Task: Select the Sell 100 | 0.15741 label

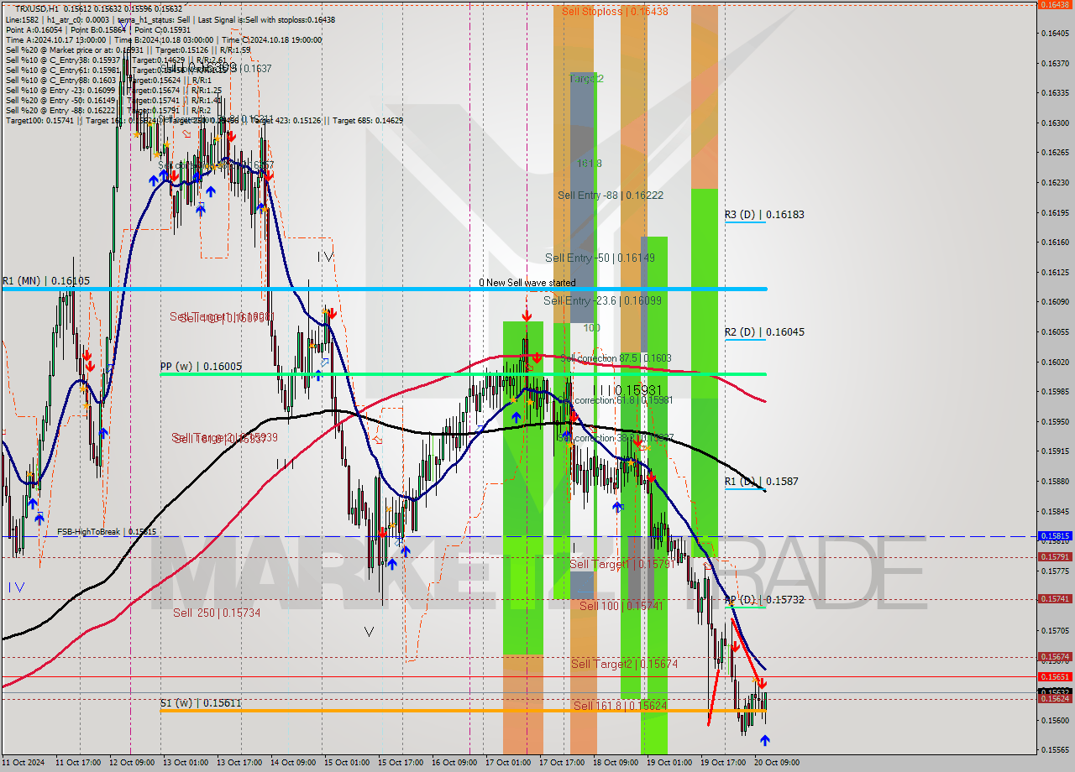Action: click(621, 606)
